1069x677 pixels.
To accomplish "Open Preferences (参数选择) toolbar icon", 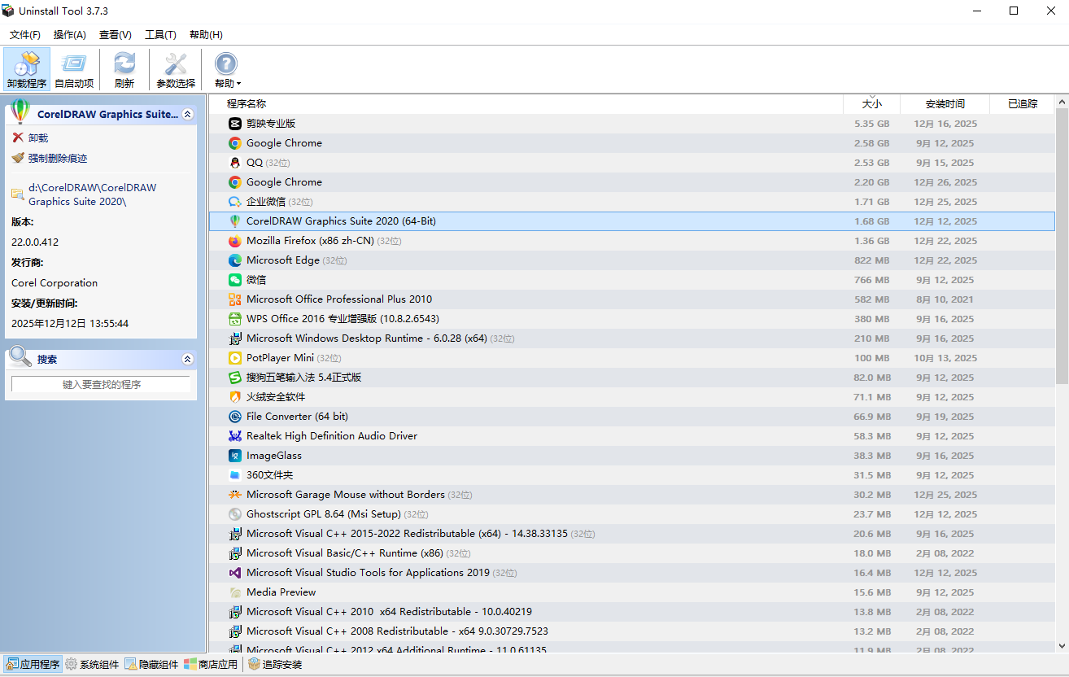I will pyautogui.click(x=176, y=68).
